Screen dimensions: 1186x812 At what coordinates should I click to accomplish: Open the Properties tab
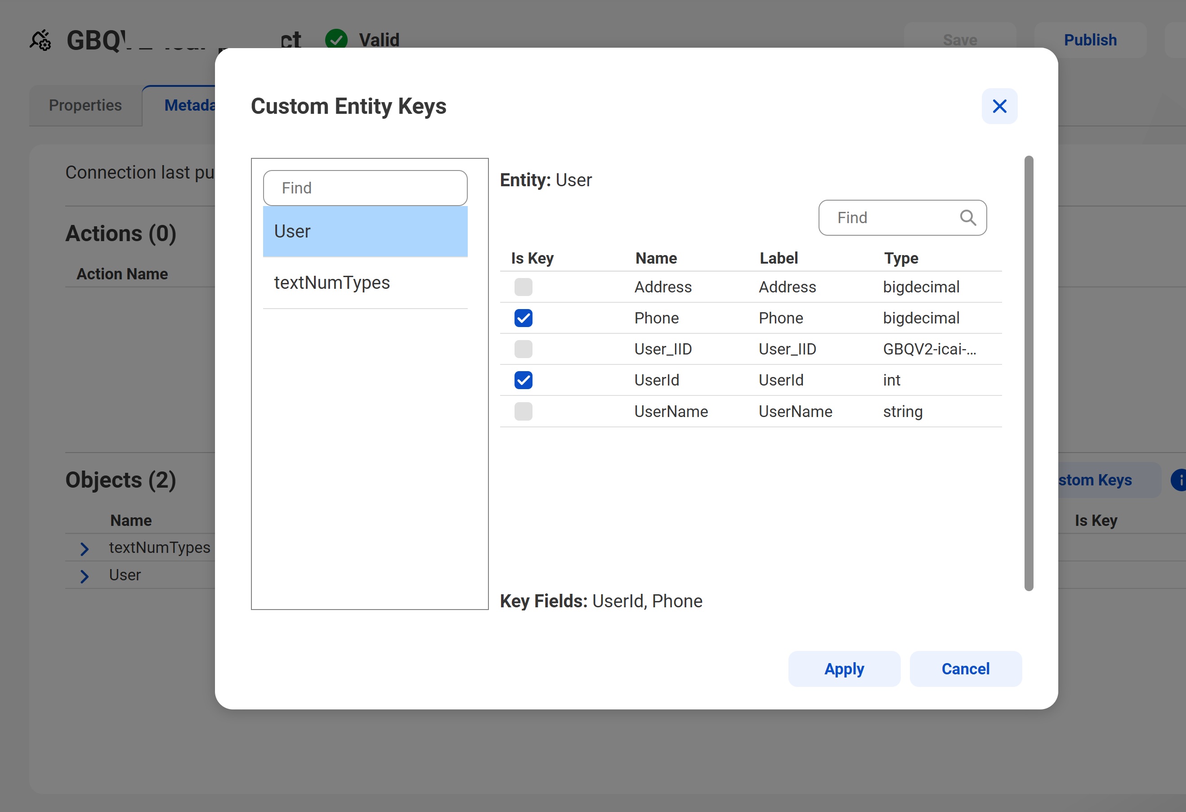tap(85, 105)
